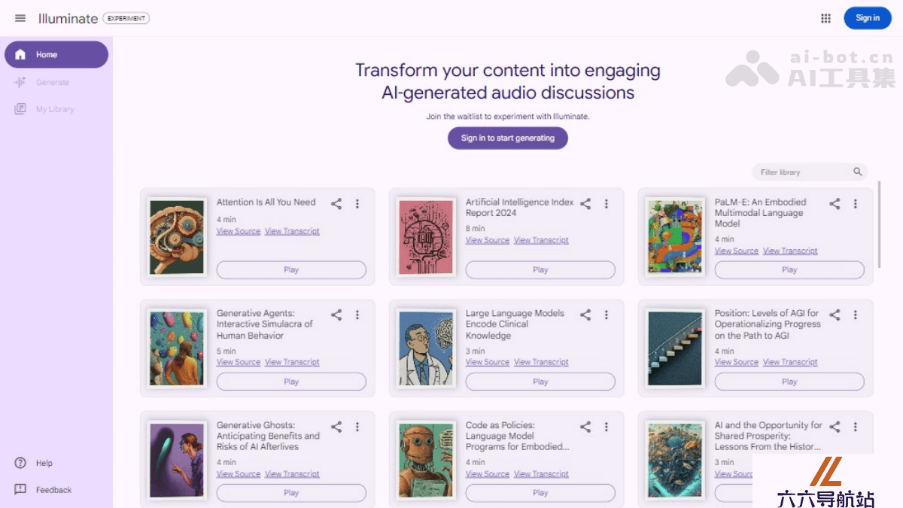Viewport: 903px width, 508px height.
Task: View Transcript for PaLM-E
Action: tap(790, 251)
